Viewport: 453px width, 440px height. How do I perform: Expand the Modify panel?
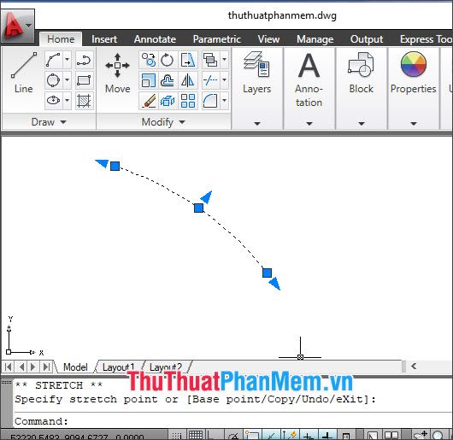(163, 122)
